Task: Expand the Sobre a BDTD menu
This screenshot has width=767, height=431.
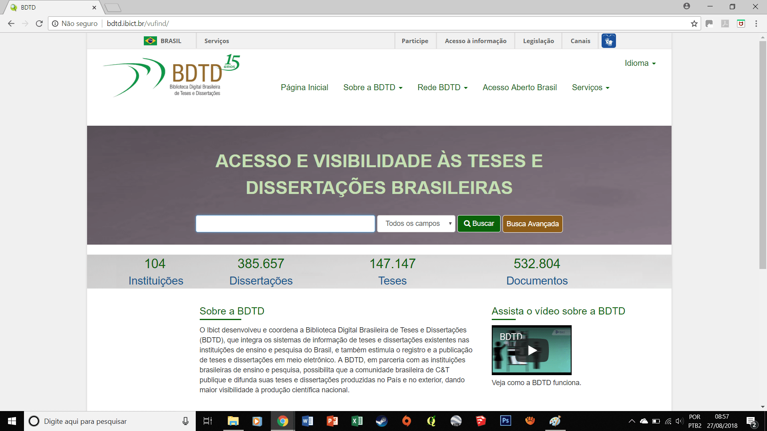Action: [373, 87]
